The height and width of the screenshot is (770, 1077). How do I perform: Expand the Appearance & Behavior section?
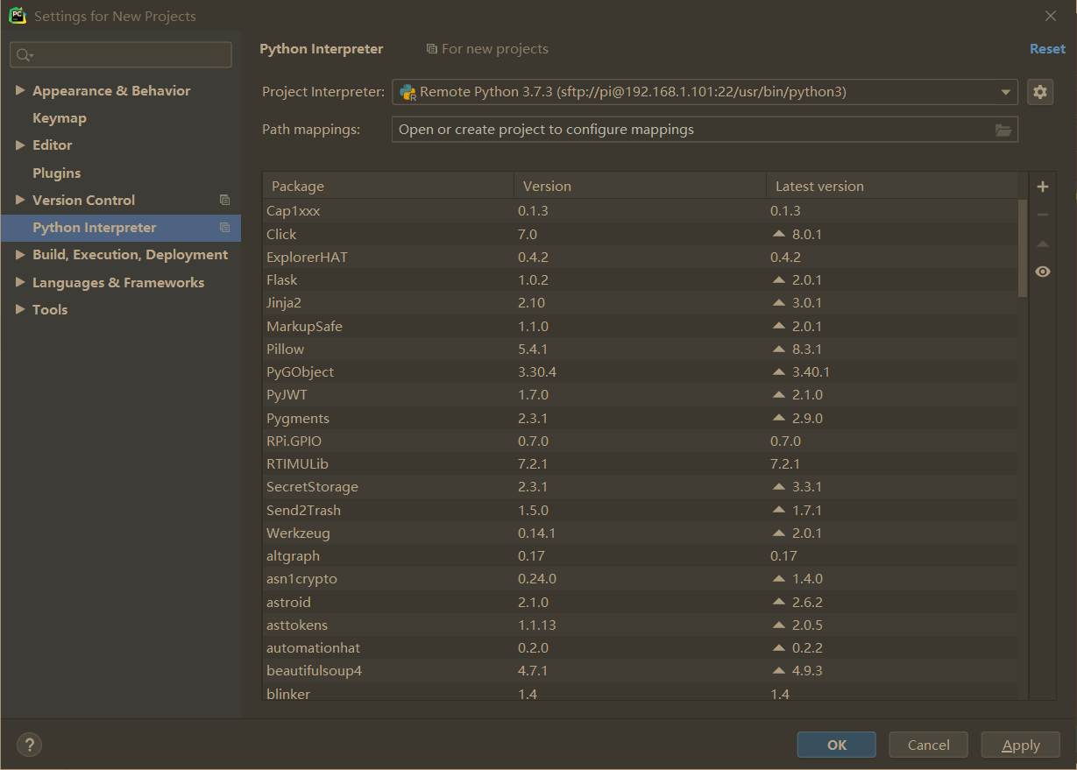[x=20, y=90]
